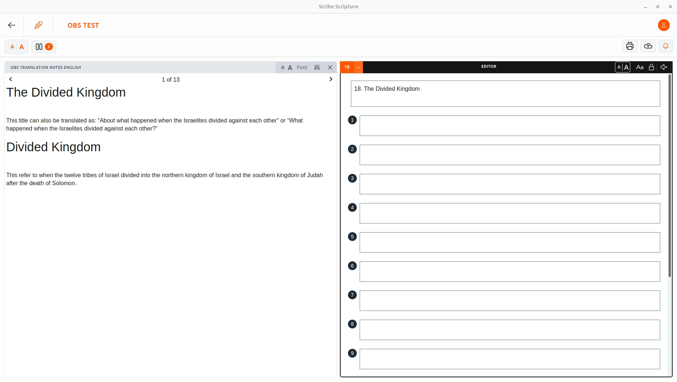Viewport: 677px width, 382px height.
Task: Open the chapter 18 dropdown
Action: click(358, 67)
